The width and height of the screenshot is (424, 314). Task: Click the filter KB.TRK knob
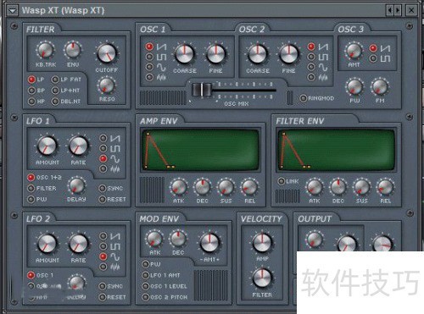(45, 50)
